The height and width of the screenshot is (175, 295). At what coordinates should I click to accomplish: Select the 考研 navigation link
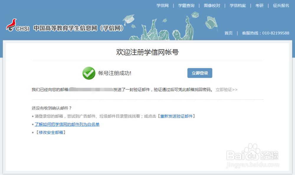pyautogui.click(x=259, y=6)
